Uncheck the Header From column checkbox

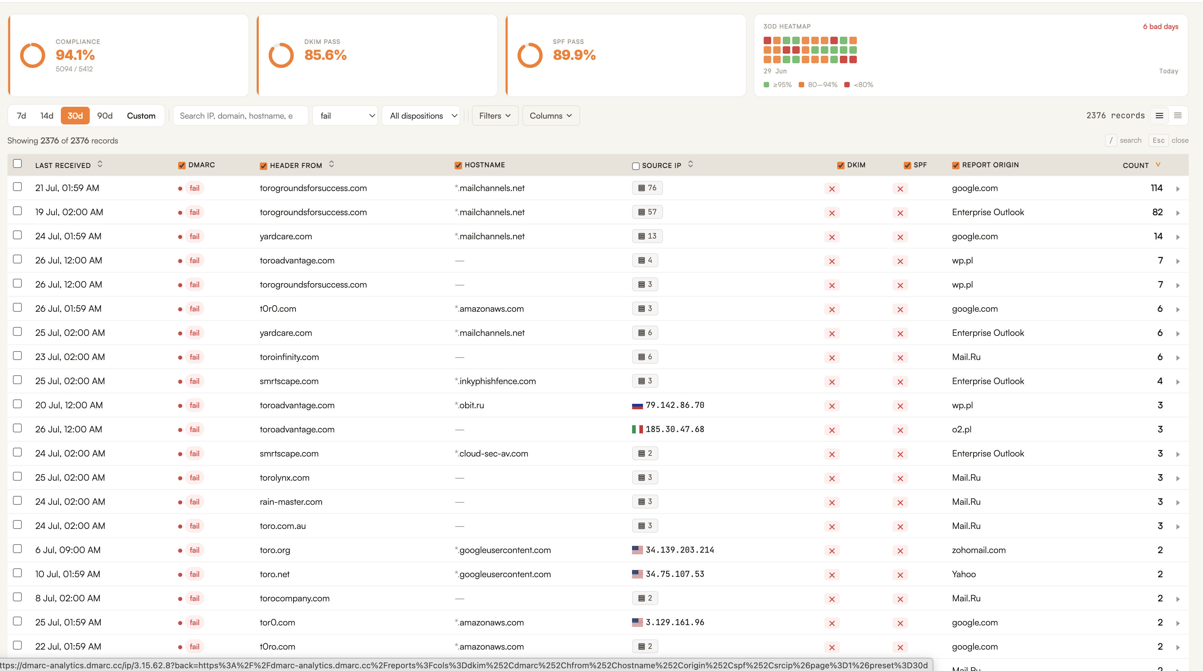tap(264, 166)
